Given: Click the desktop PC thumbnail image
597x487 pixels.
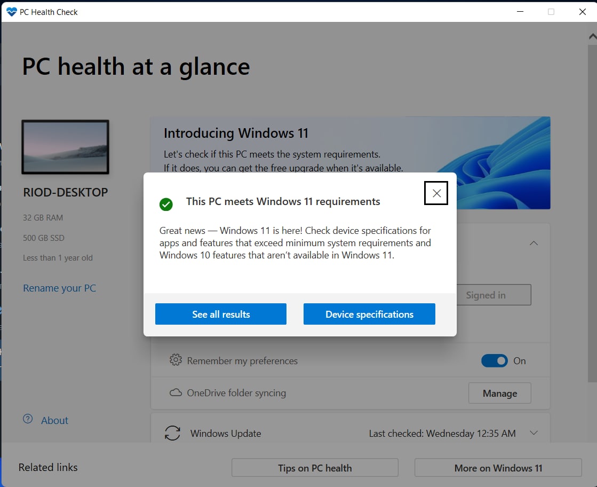Looking at the screenshot, I should coord(66,147).
